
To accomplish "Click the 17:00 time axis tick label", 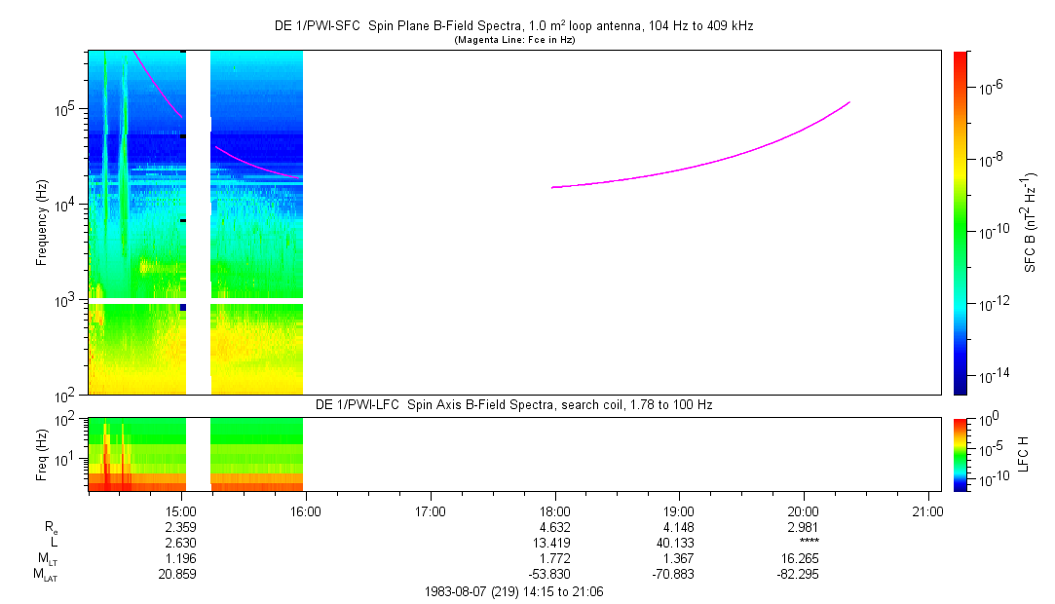I will click(431, 510).
